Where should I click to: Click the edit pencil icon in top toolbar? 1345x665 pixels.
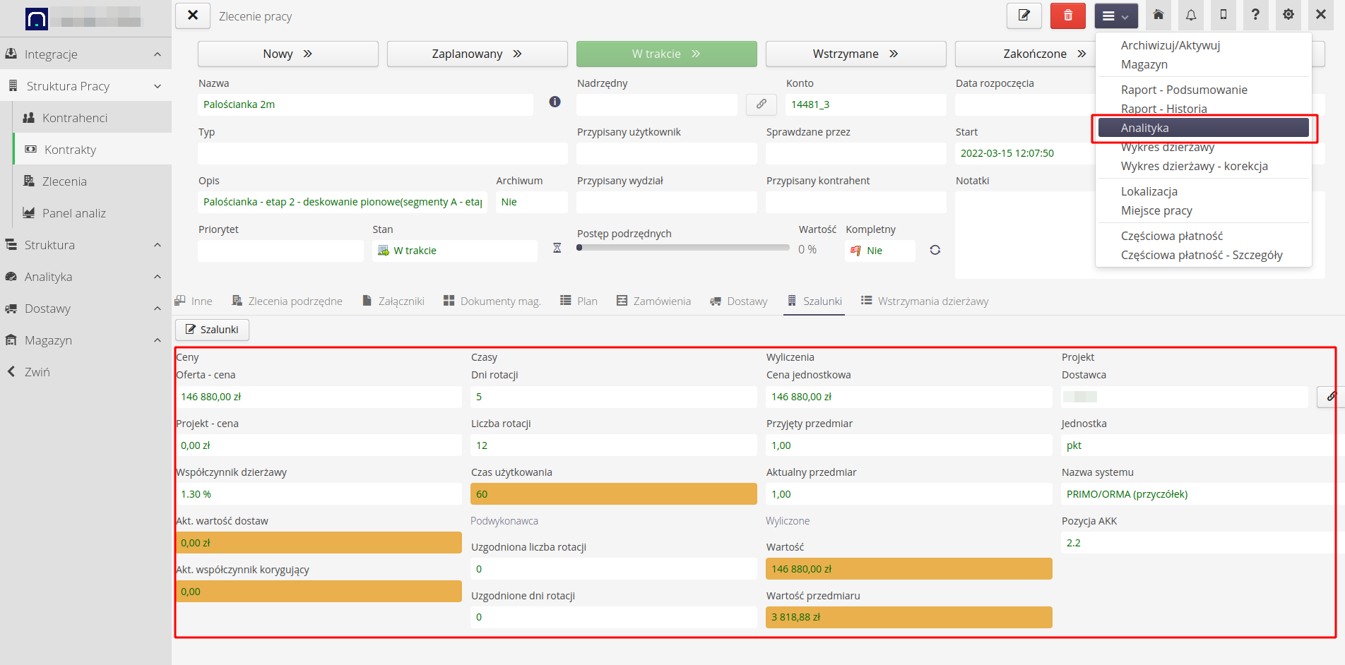[1024, 16]
